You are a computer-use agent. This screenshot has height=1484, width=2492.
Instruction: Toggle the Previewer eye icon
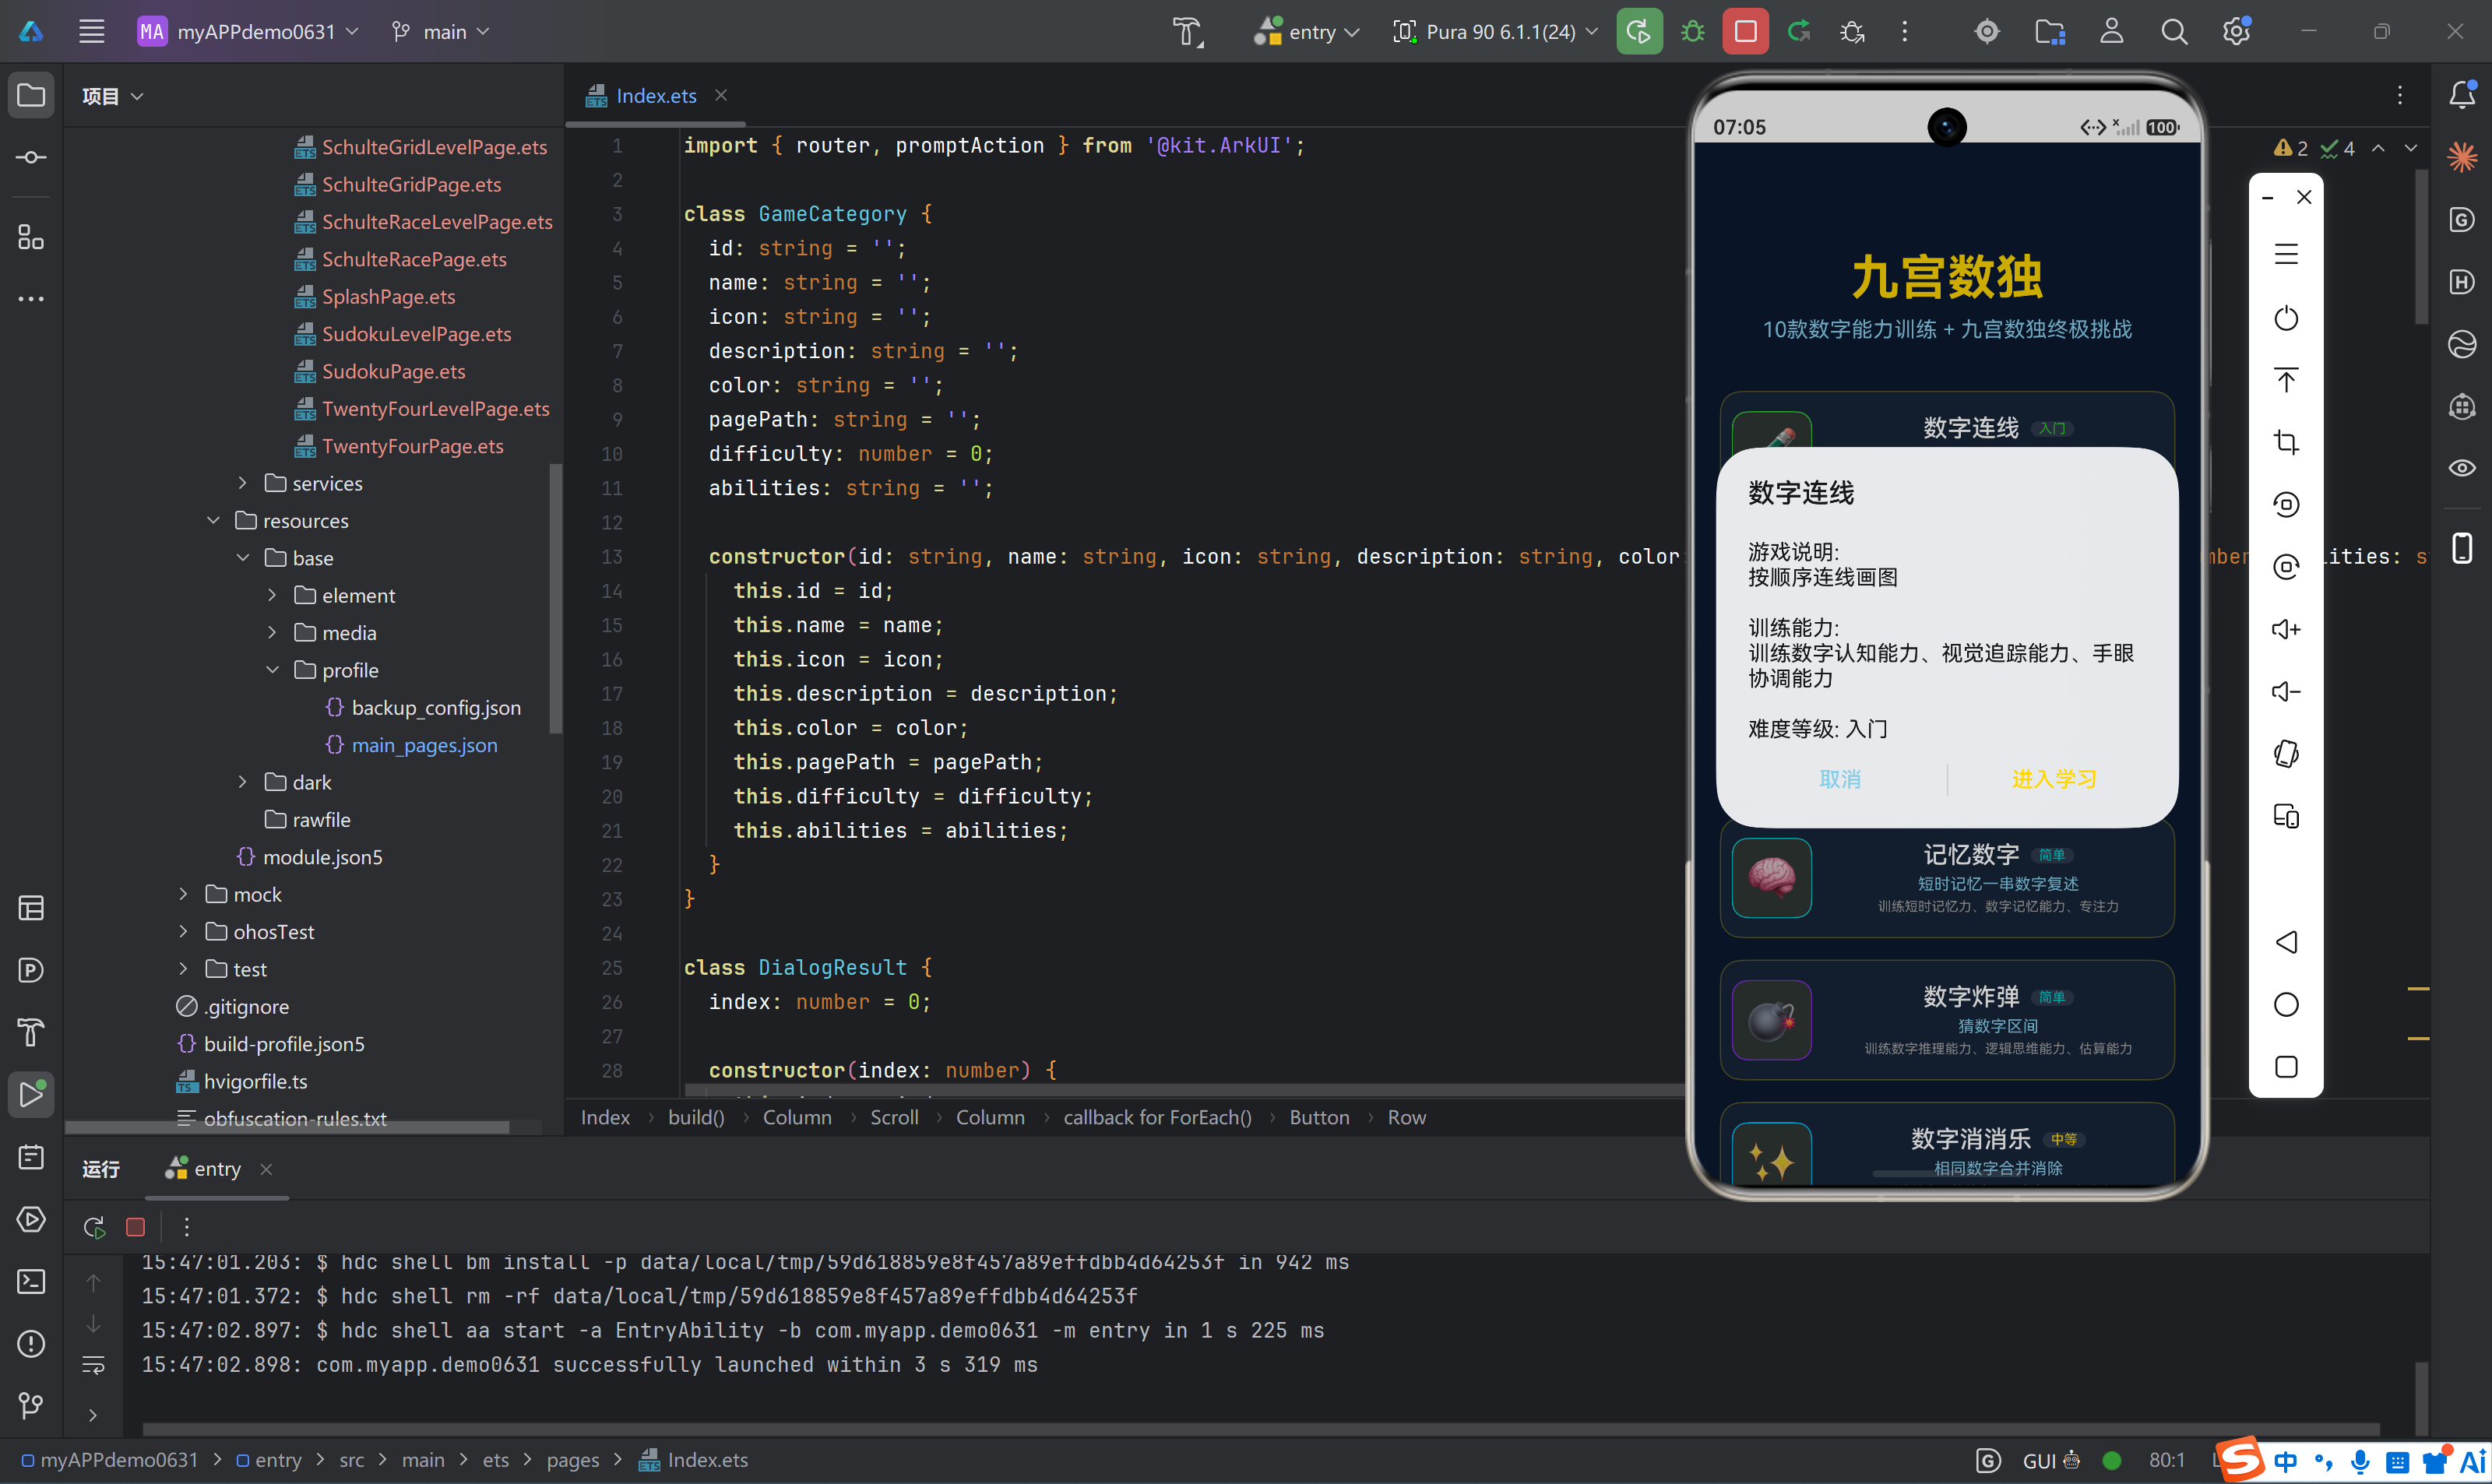(x=2462, y=468)
